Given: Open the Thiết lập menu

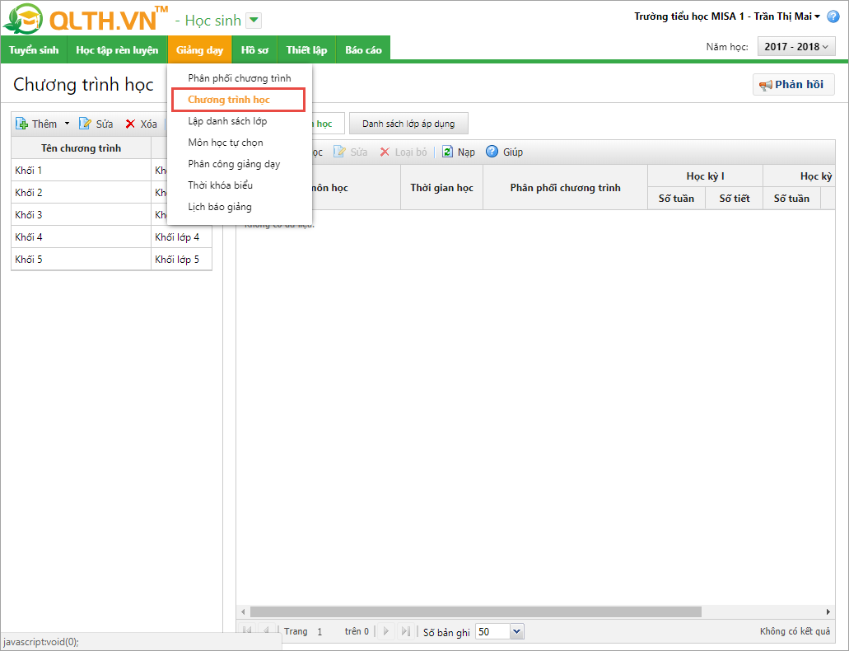Looking at the screenshot, I should tap(306, 50).
